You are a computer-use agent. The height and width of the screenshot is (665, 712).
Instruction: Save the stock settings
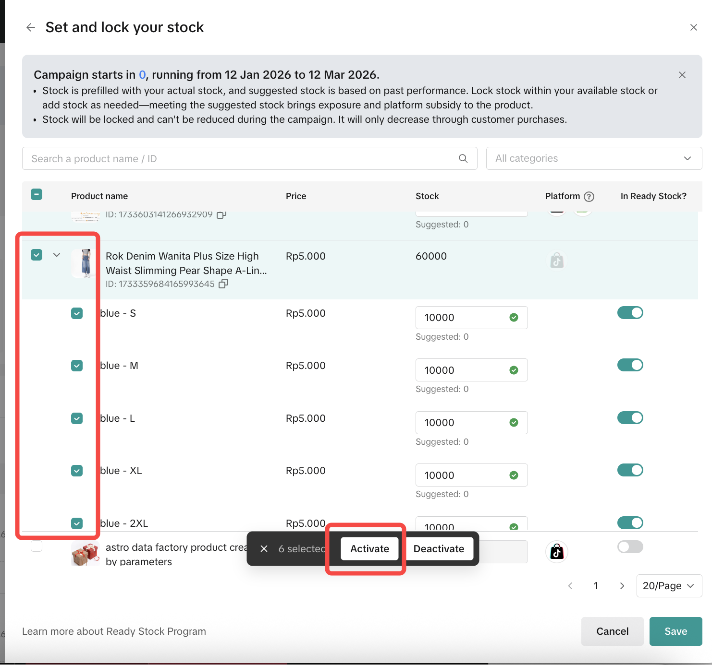(x=675, y=631)
